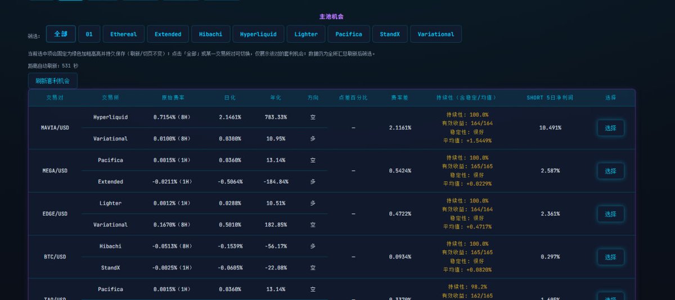This screenshot has width=675, height=300.
Task: Click the 原始费率 column header
Action: [173, 97]
